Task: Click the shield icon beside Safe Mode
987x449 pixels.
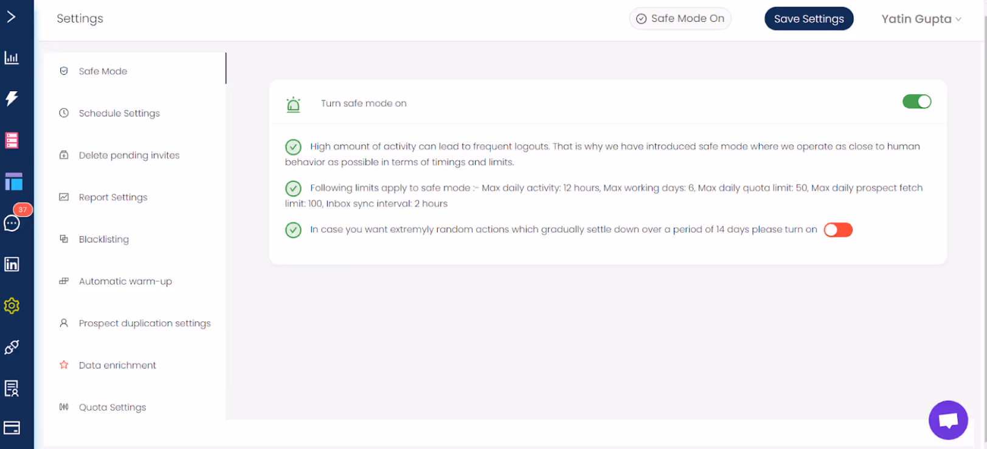Action: coord(64,71)
